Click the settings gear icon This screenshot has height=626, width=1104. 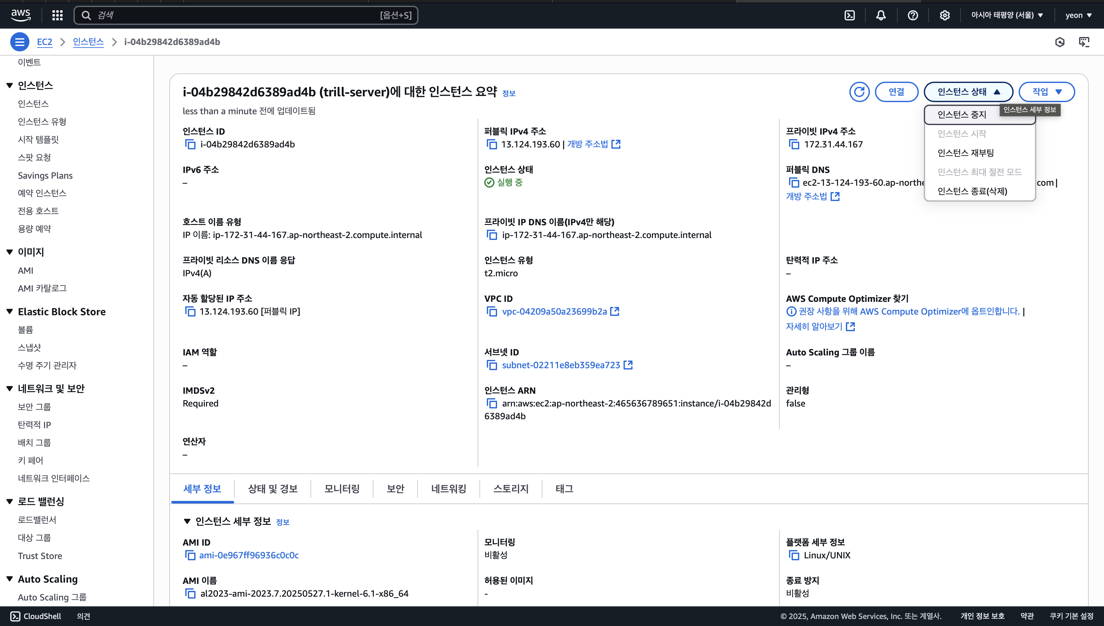944,16
